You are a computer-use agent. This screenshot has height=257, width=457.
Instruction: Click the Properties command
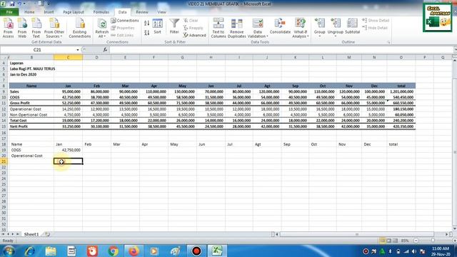[x=123, y=28]
